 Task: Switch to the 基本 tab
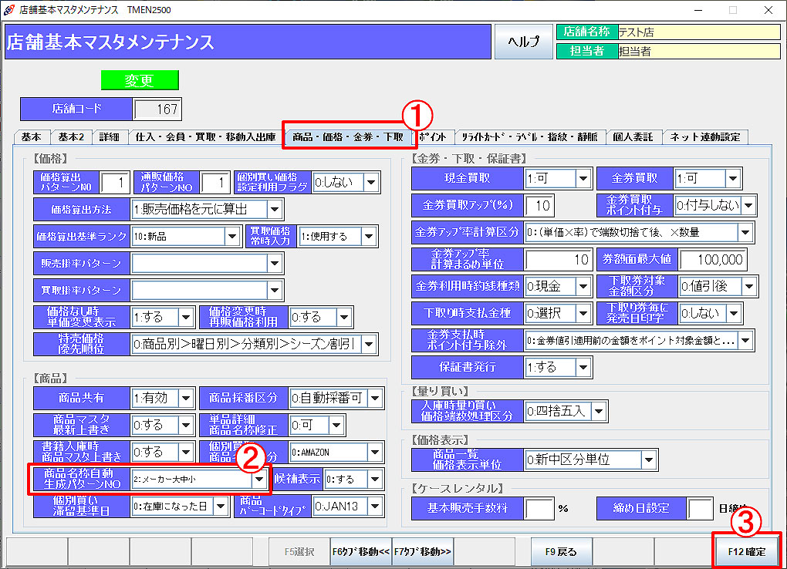32,137
